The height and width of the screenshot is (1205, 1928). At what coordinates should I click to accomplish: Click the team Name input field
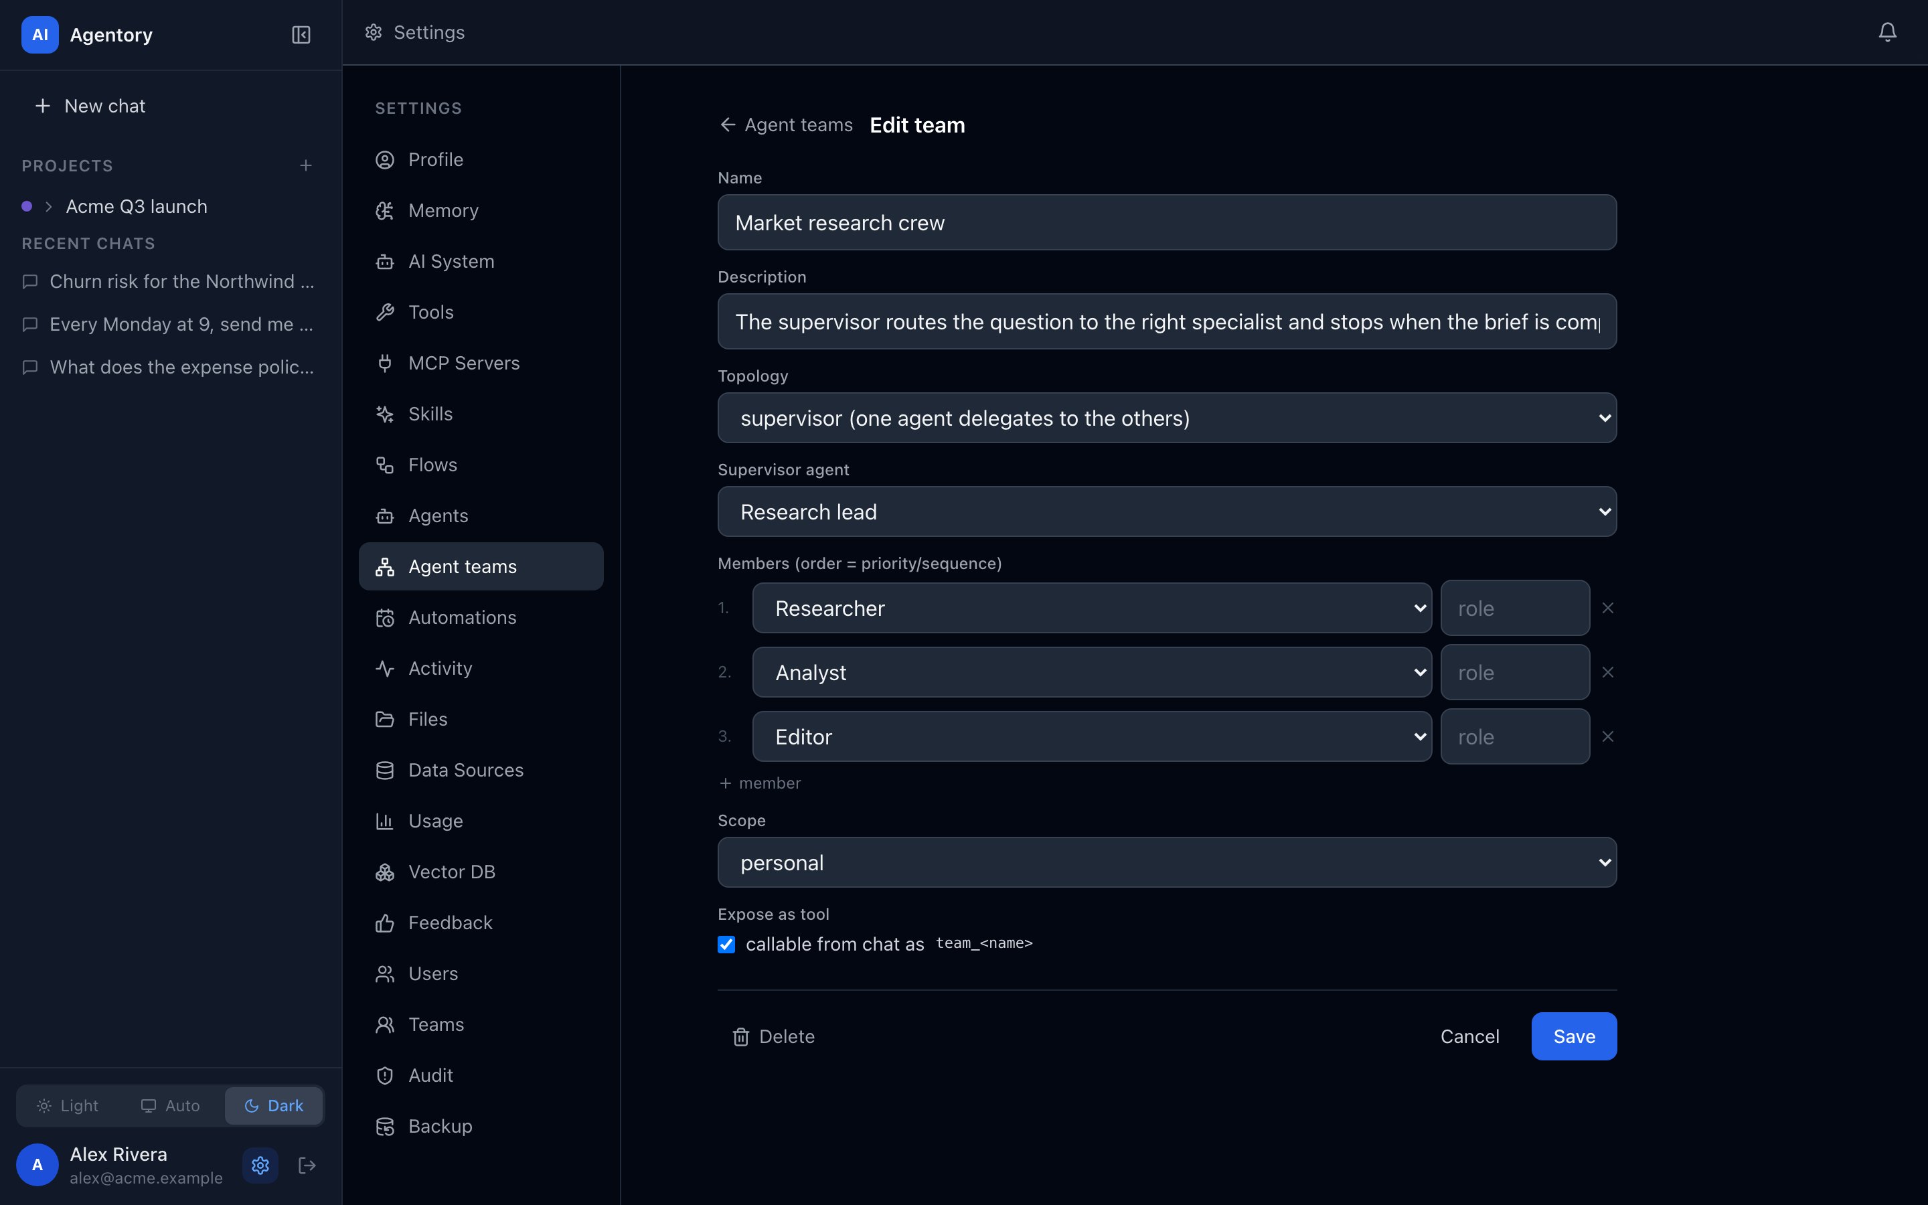coord(1166,222)
